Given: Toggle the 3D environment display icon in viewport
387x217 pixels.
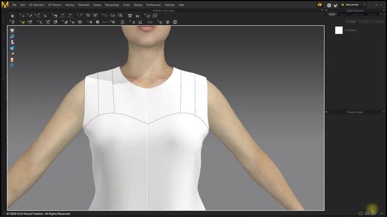Looking at the screenshot, I should [x=12, y=36].
